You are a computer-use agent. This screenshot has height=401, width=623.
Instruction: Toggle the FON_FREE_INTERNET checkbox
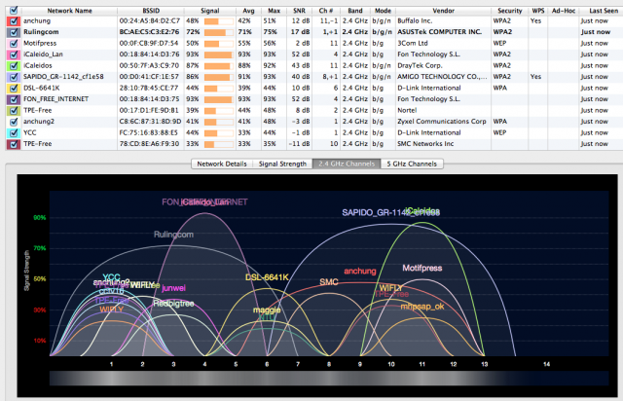coord(14,99)
